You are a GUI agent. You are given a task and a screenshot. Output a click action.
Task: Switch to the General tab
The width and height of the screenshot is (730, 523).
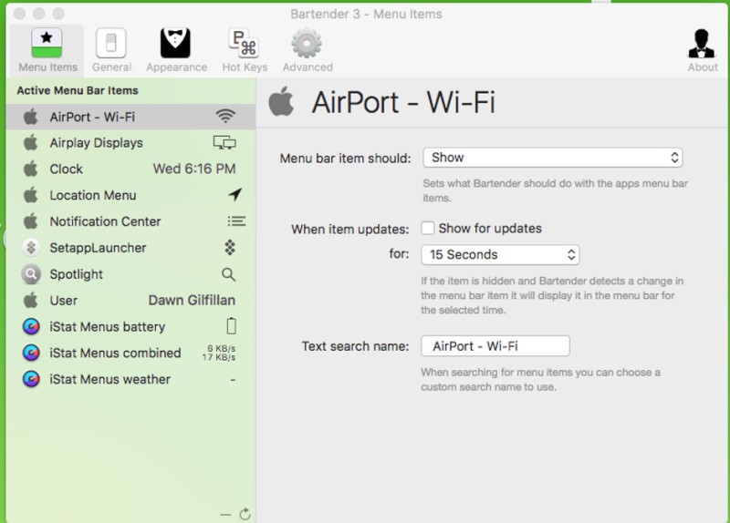tap(111, 50)
